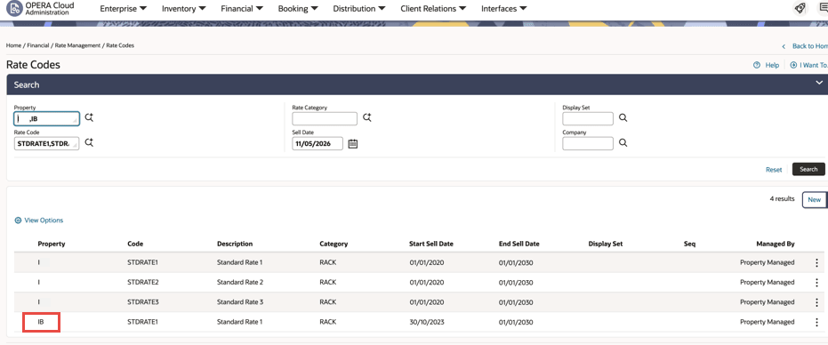Open row actions menu for STDRATE2
This screenshot has height=345, width=828.
(x=817, y=282)
